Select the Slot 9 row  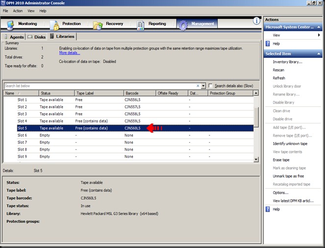(x=135, y=156)
